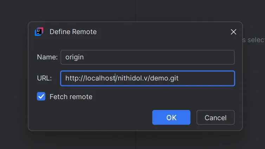Click the "Fetch remote" label text
Screen dimensions: 265x149
(71, 97)
